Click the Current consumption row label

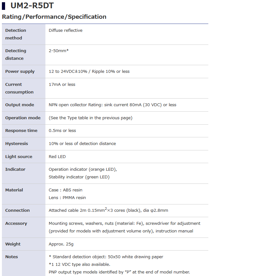[x=19, y=88]
